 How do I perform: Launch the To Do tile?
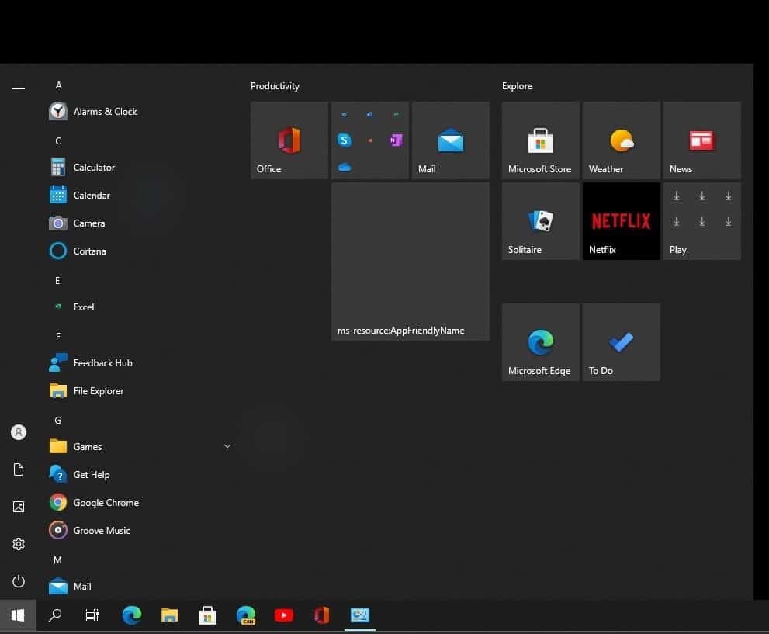(621, 342)
